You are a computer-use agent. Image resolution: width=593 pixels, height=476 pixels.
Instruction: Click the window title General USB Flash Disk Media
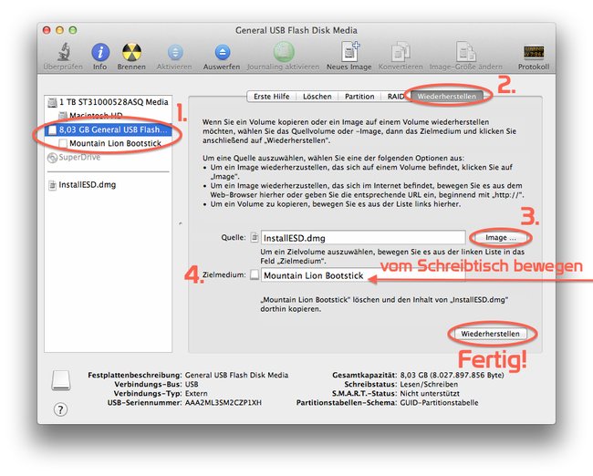click(296, 30)
